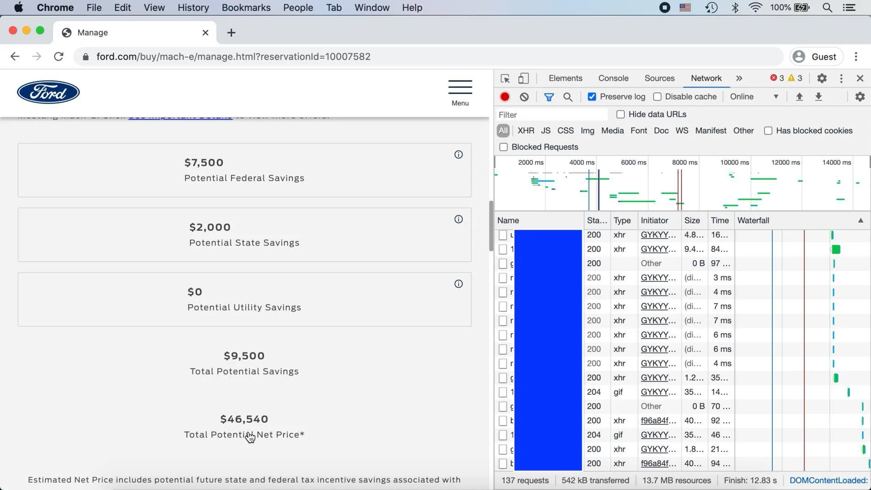Switch to the Console tab

[613, 78]
